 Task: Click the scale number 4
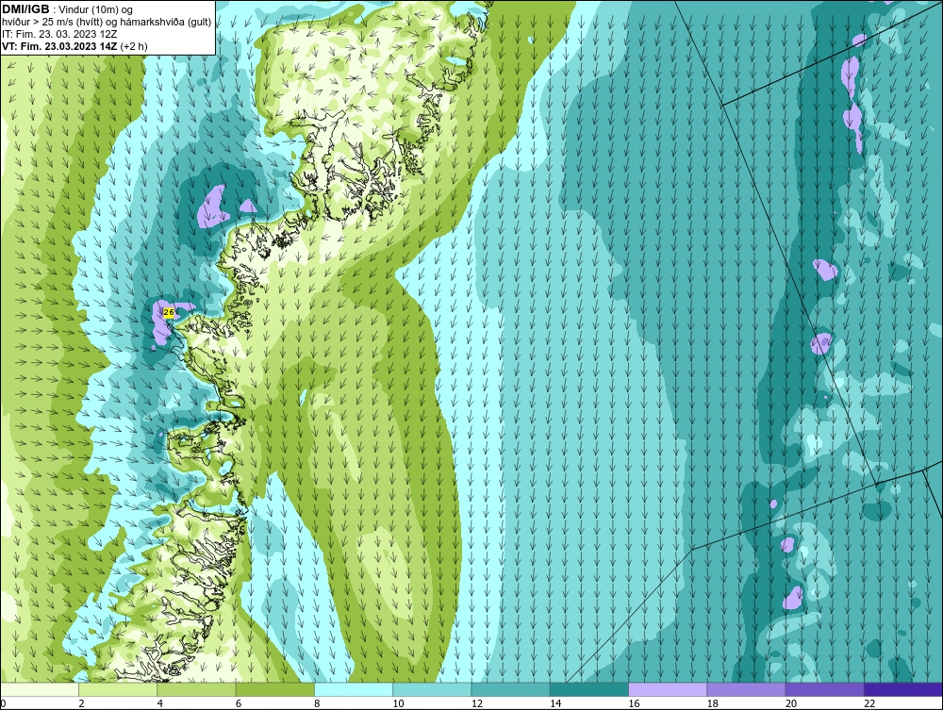[x=160, y=704]
